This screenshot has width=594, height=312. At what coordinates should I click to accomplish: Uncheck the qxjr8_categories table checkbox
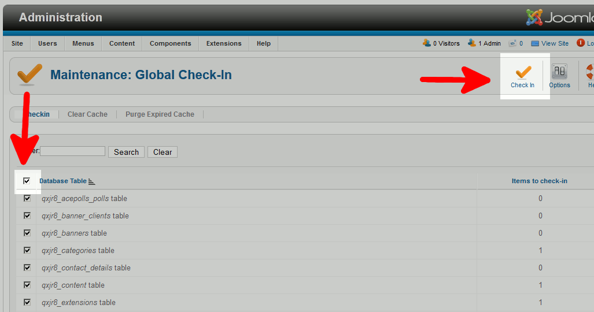point(27,250)
